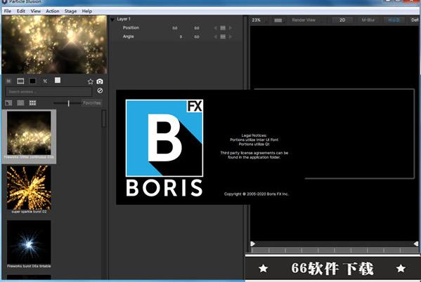The width and height of the screenshot is (421, 282).
Task: Click the white square icon under the emitter preview
Action: pyautogui.click(x=58, y=80)
